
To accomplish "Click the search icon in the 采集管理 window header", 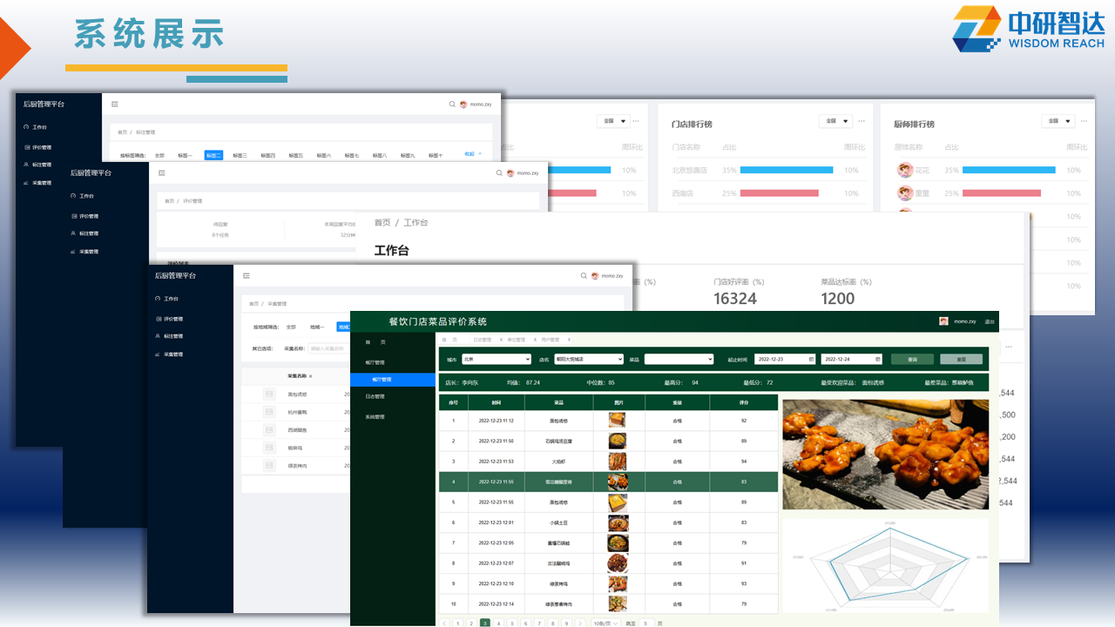I will pos(584,275).
